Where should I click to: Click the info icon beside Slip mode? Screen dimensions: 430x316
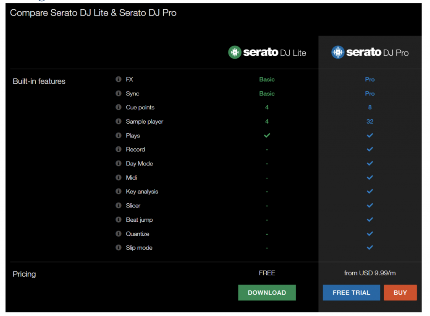pyautogui.click(x=118, y=248)
